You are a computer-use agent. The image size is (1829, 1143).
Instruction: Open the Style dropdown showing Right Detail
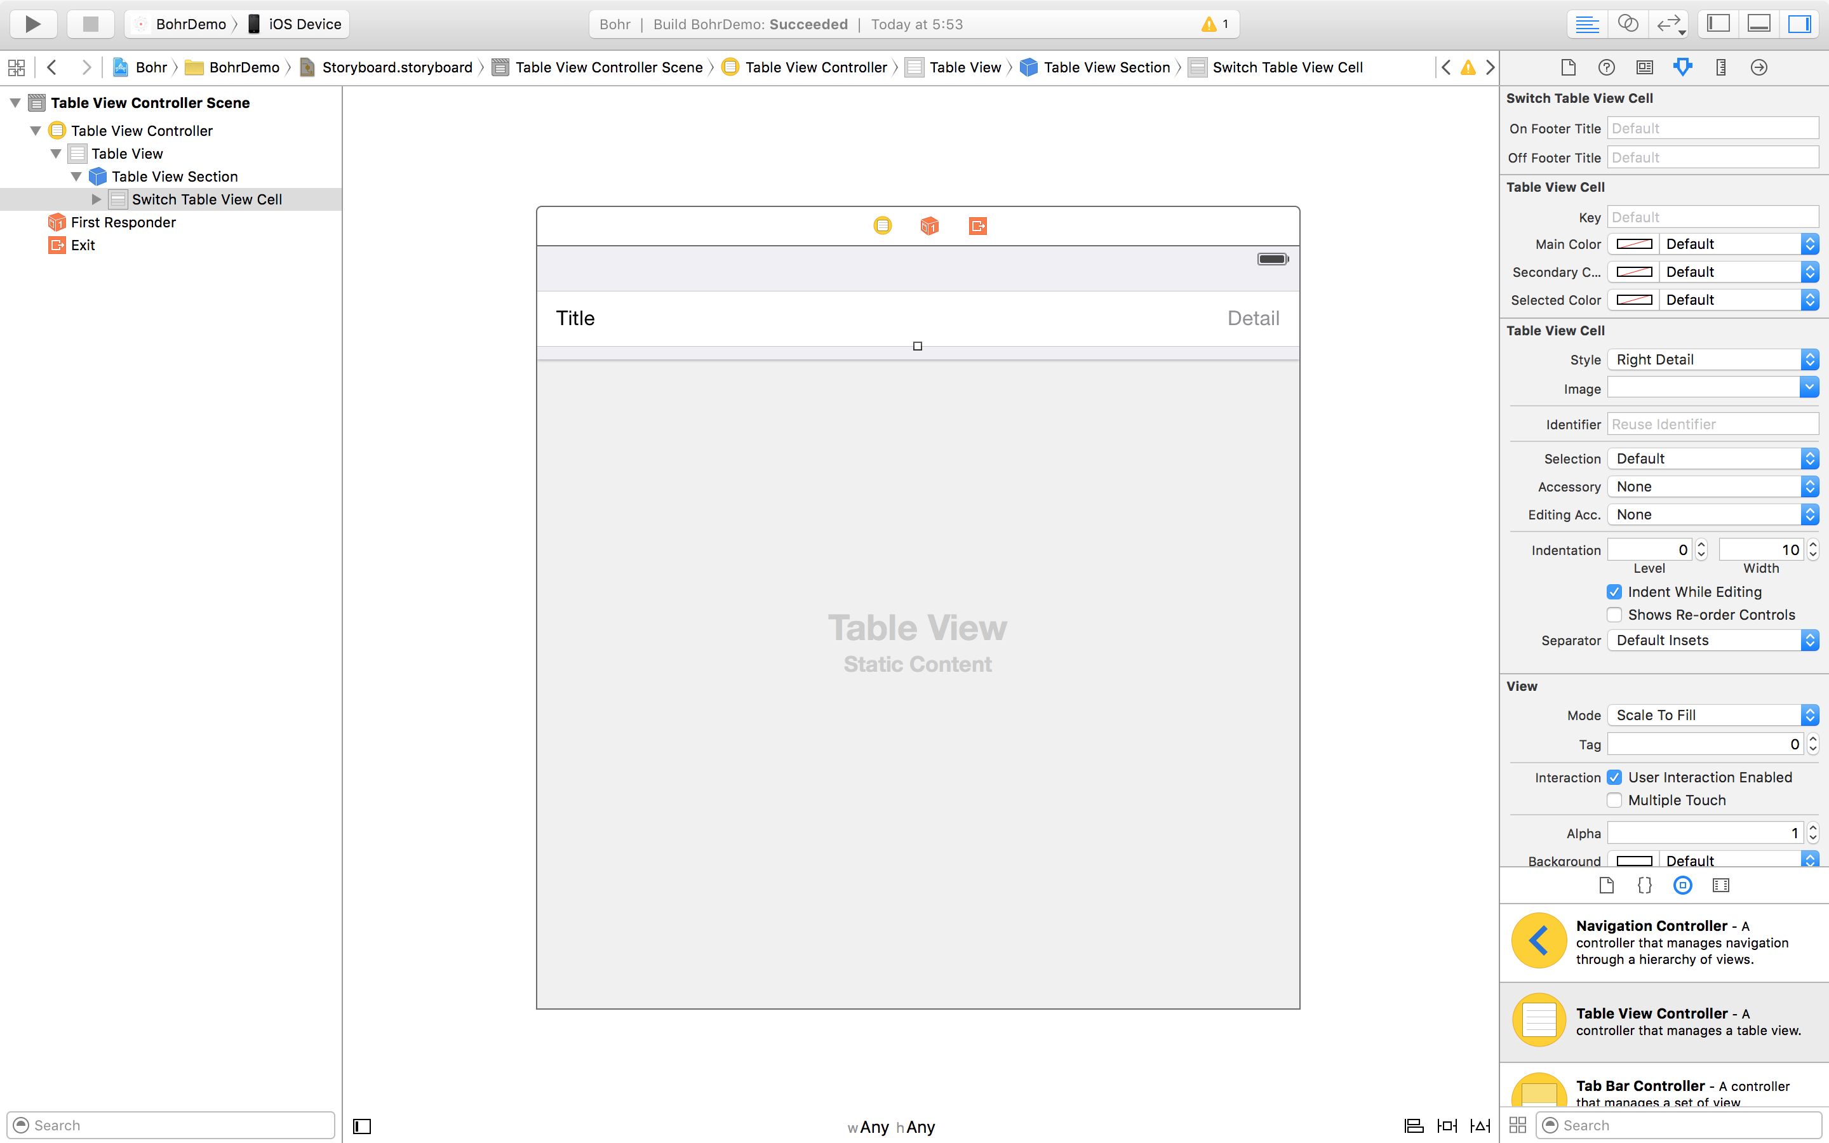coord(1712,360)
